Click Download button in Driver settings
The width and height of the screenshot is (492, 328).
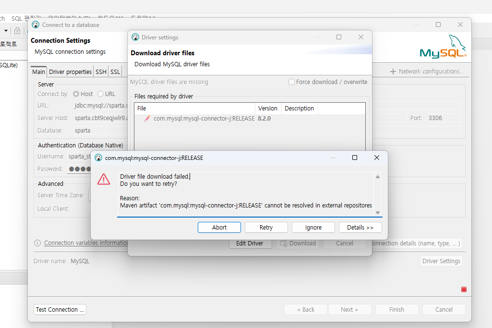298,243
